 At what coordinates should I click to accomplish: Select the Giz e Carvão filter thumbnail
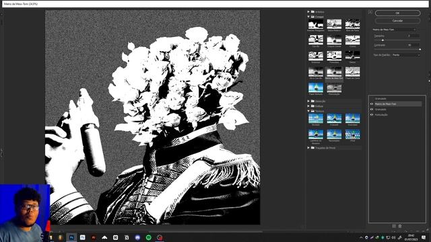316,72
